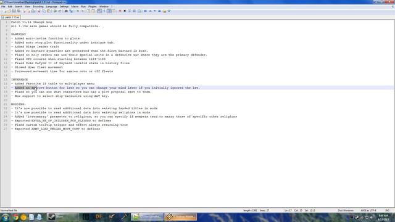Click the 'ANSI as UTF-8' status bar entry
This screenshot has height=222, width=395.
point(368,210)
